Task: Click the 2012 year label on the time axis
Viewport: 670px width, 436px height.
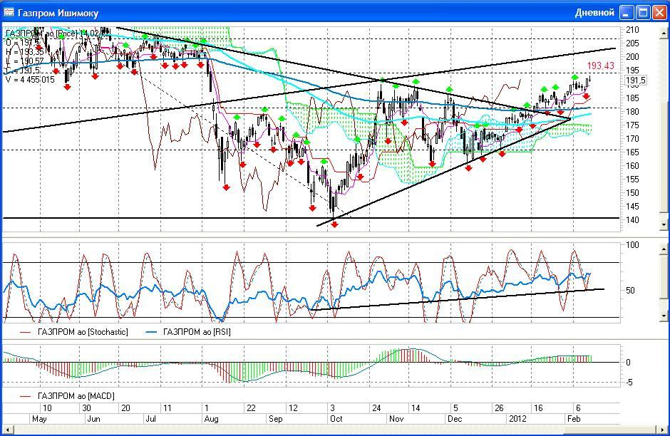Action: [518, 419]
